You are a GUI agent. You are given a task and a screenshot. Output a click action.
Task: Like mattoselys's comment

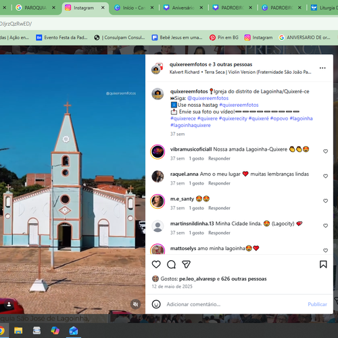tap(325, 251)
